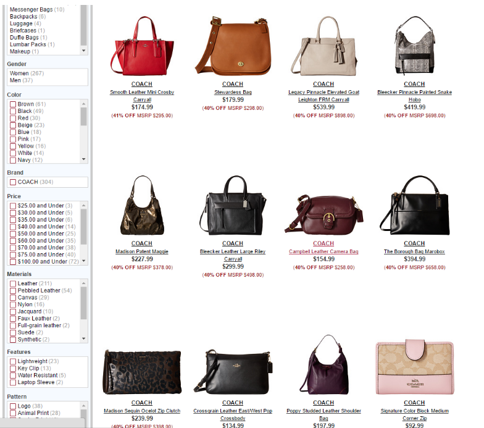
Task: Tick the Laptop Sleeve checkbox
Action: (12, 383)
